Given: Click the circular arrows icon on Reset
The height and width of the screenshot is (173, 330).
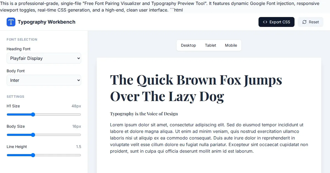Looking at the screenshot, I should coord(304,22).
